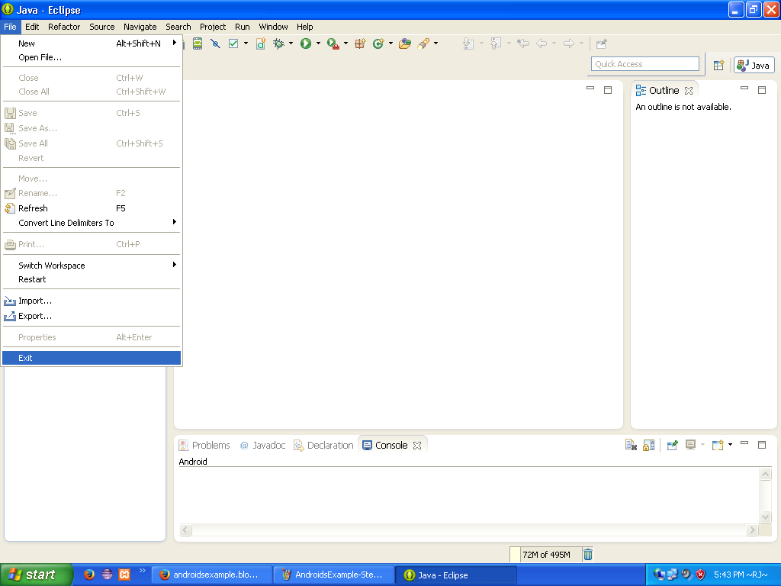This screenshot has width=781, height=586.
Task: Close the Outline view tab
Action: pos(689,91)
